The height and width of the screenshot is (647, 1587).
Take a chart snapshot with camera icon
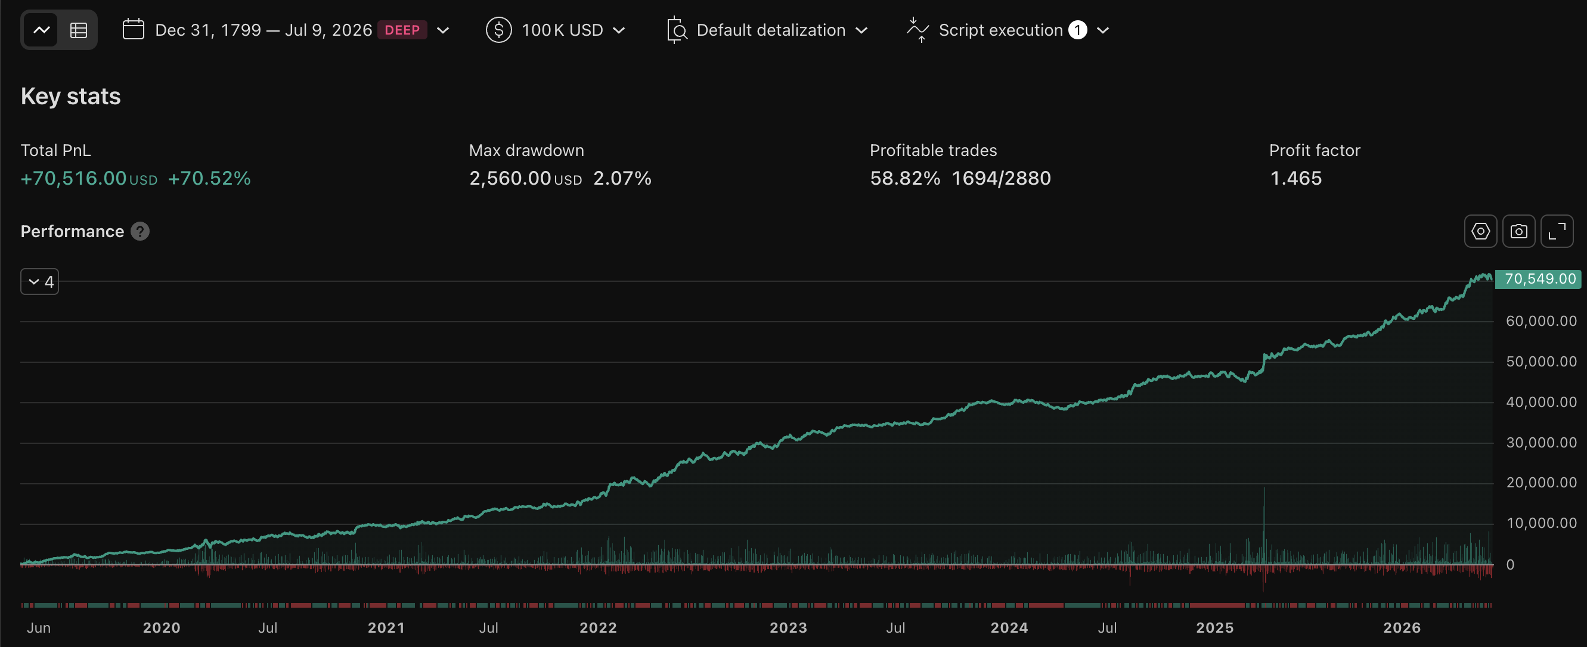point(1518,232)
